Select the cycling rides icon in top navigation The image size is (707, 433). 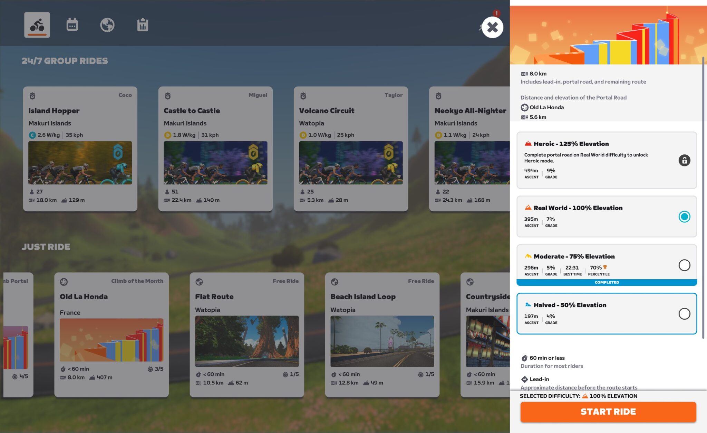(x=37, y=24)
